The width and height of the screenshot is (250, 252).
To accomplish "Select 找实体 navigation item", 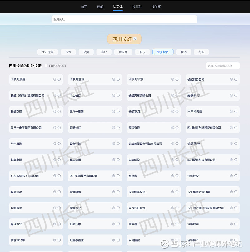I will (118, 7).
